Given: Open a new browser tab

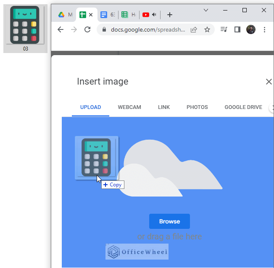Looking at the screenshot, I should coord(169,15).
